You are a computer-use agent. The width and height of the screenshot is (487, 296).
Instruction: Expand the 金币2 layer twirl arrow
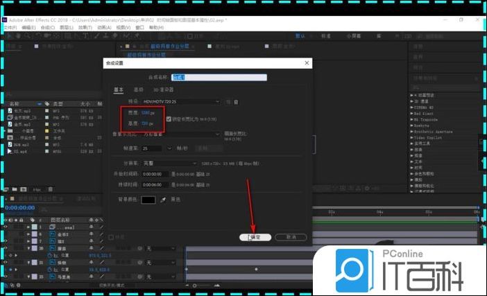coord(28,234)
